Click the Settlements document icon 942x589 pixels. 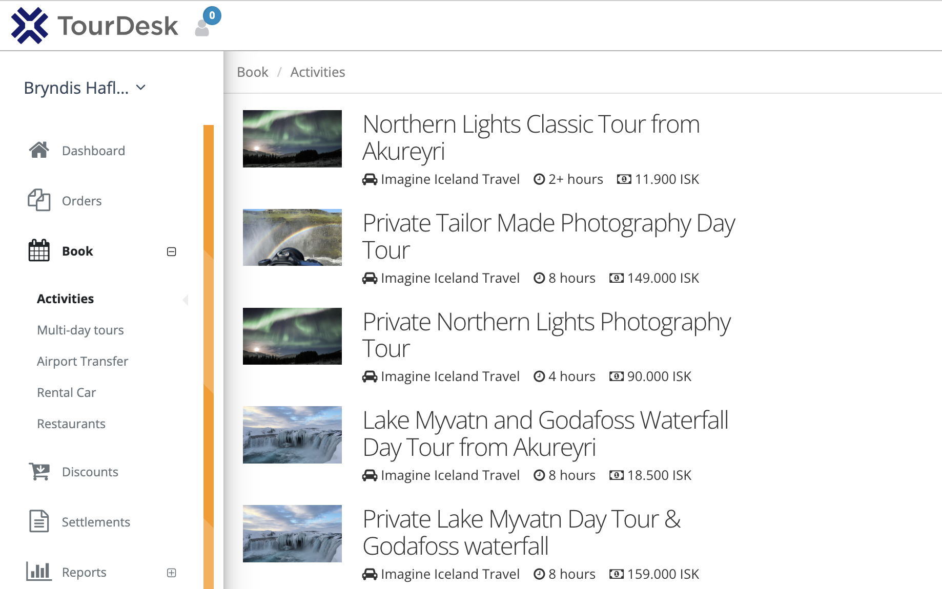pyautogui.click(x=39, y=521)
